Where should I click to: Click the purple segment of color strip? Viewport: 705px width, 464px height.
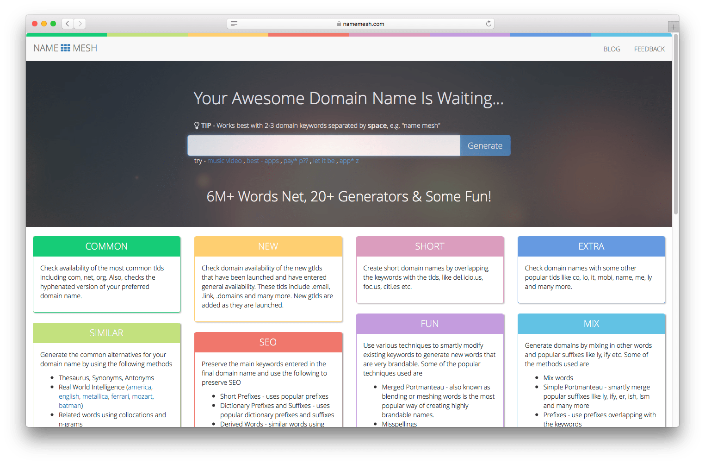(x=470, y=35)
